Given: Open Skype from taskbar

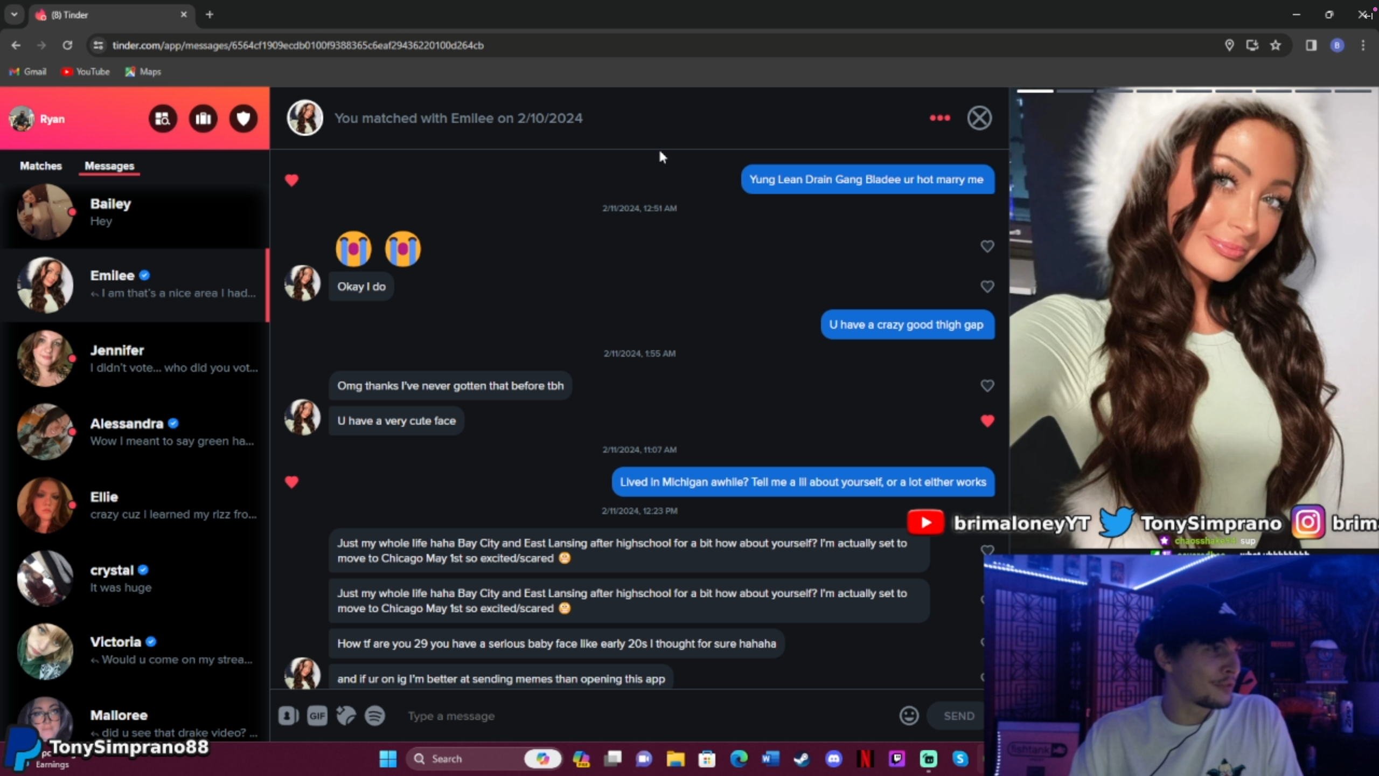Looking at the screenshot, I should click(x=960, y=759).
